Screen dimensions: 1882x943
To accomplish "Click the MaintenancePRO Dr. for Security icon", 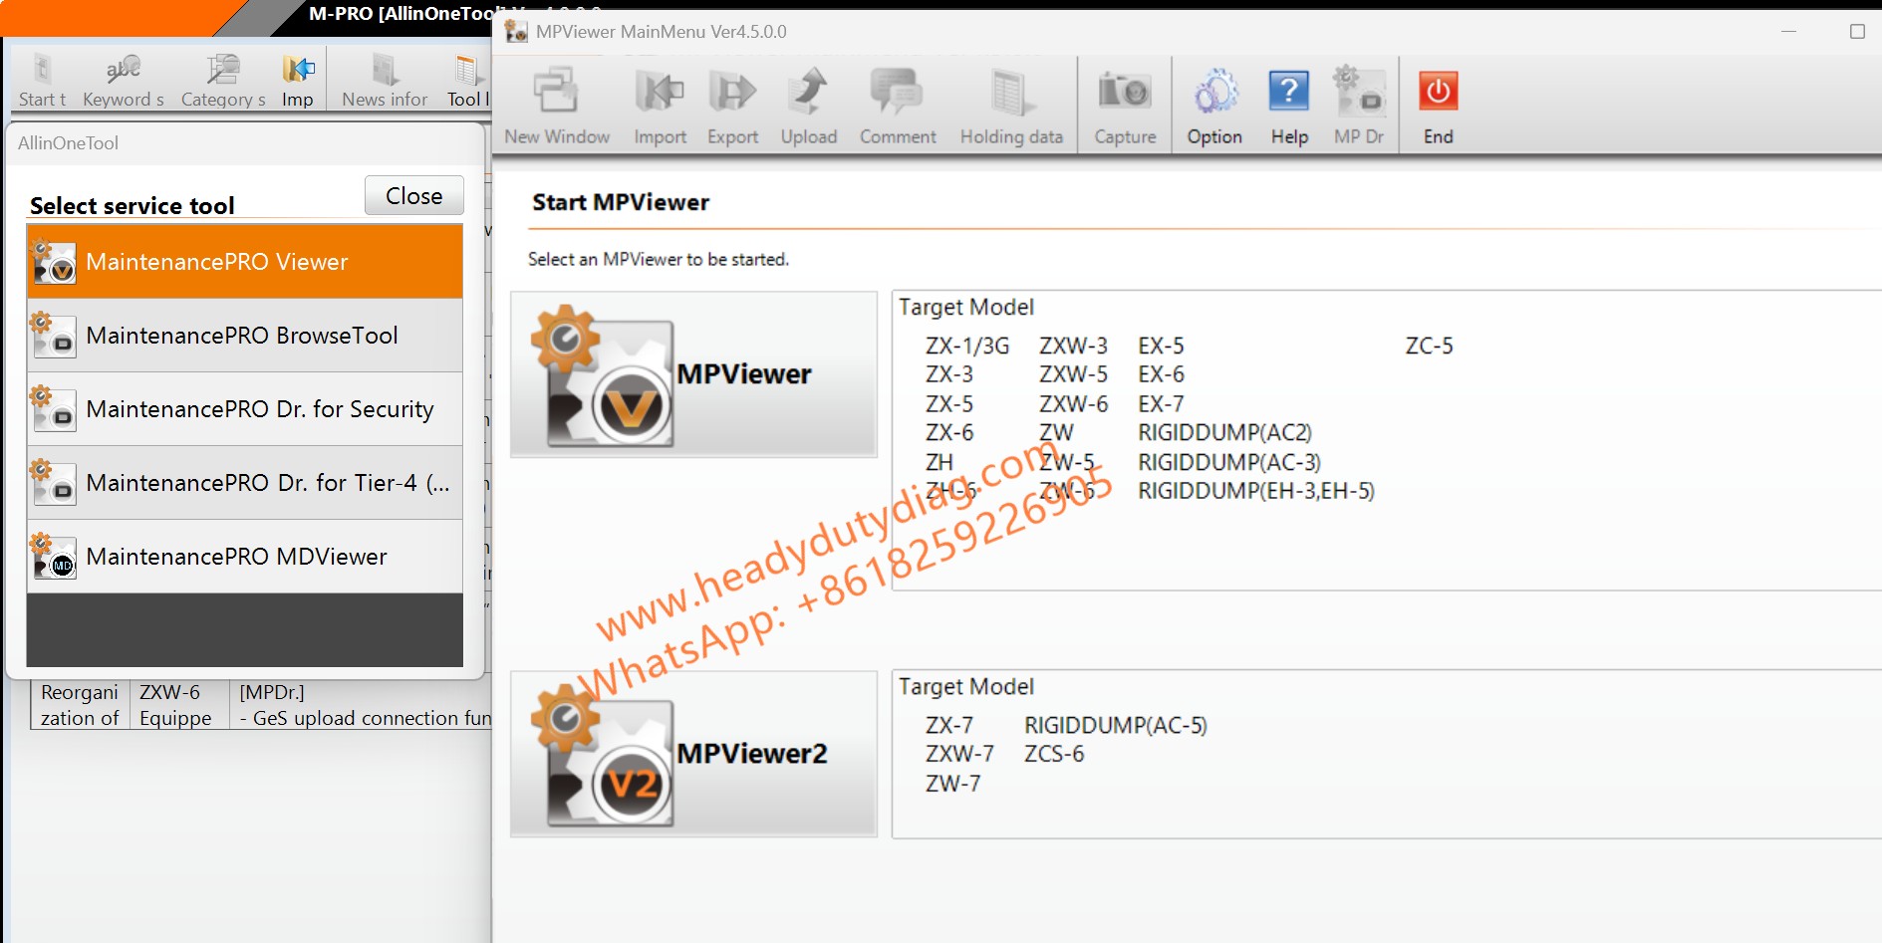I will [53, 409].
